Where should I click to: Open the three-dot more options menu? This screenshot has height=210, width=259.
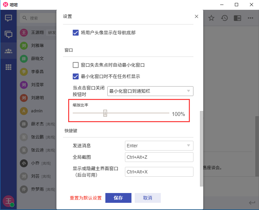coord(251,18)
